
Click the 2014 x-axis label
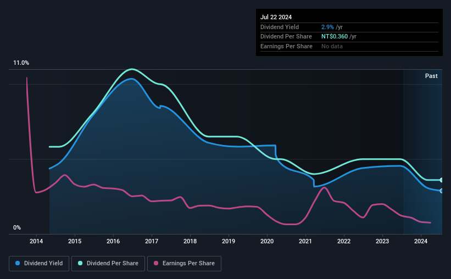[36, 241]
